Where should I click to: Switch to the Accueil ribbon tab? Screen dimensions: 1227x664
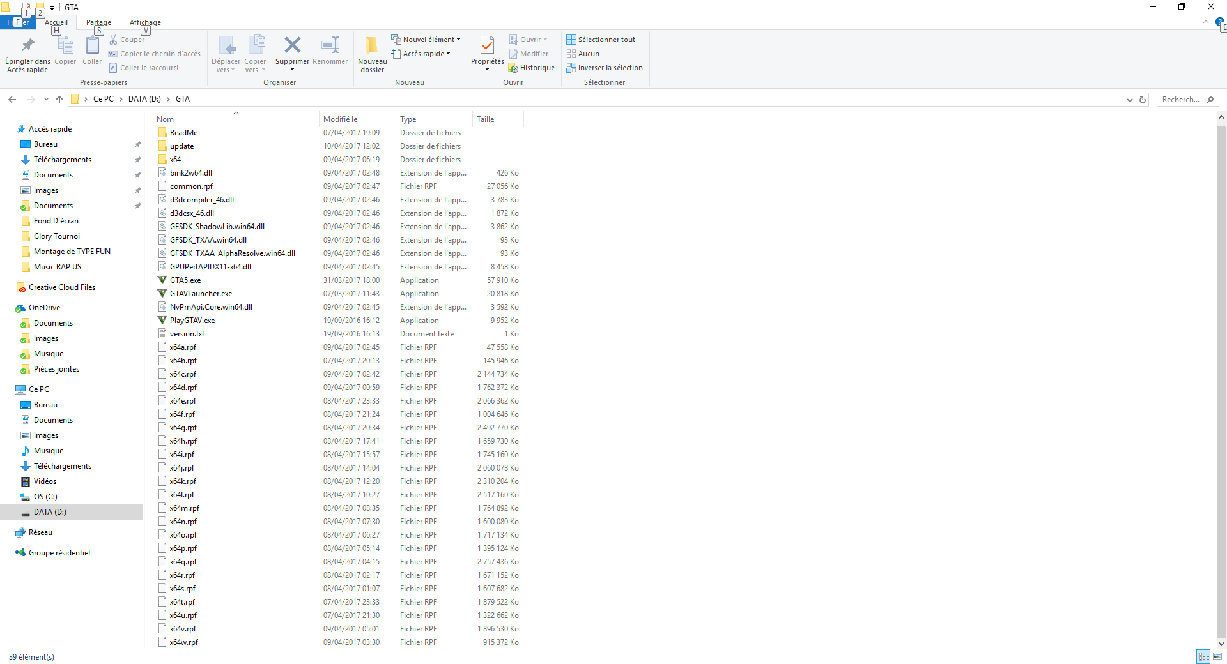tap(56, 22)
